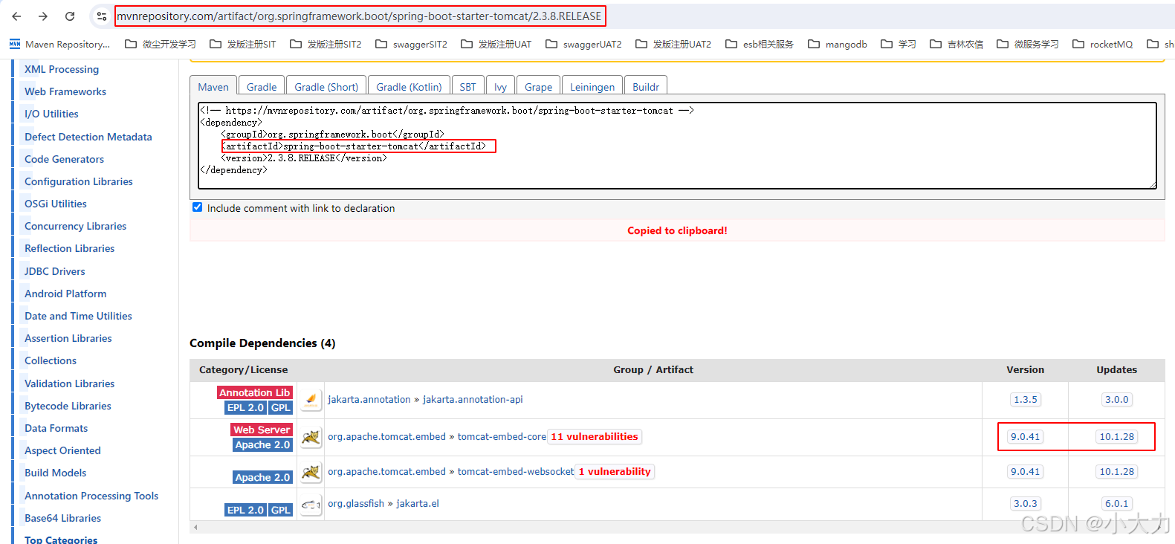This screenshot has width=1175, height=544.
Task: Open the Base64 Libraries category
Action: coord(62,518)
